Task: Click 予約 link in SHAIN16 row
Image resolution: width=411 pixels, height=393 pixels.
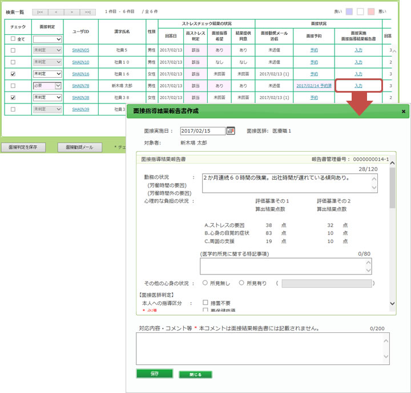Action: pyautogui.click(x=314, y=74)
